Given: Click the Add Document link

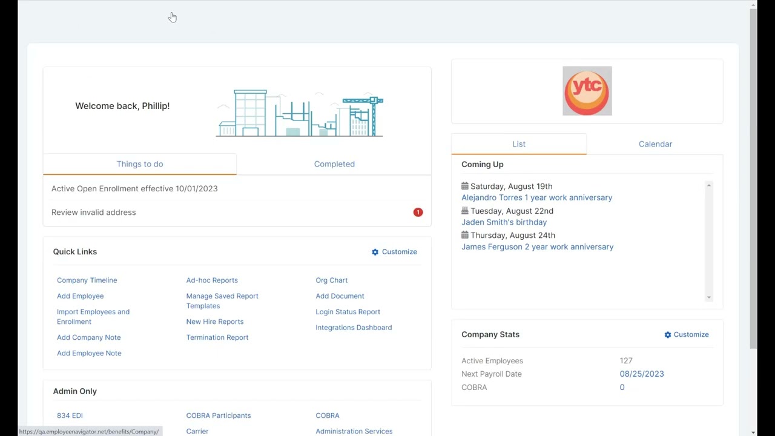Looking at the screenshot, I should pyautogui.click(x=340, y=296).
